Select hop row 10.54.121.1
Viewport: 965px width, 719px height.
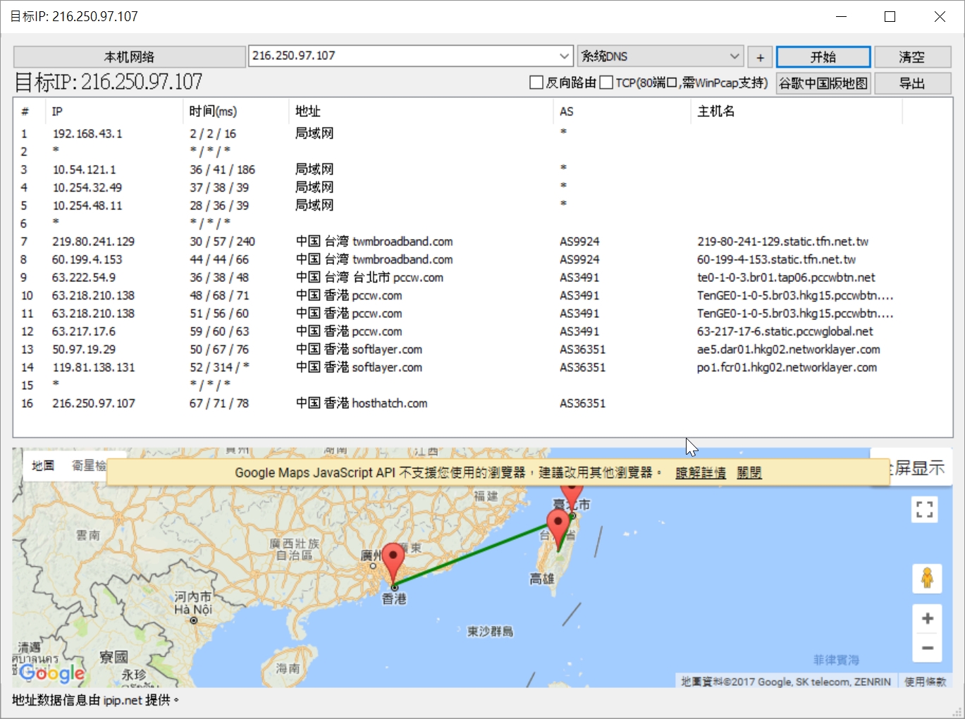tap(483, 169)
